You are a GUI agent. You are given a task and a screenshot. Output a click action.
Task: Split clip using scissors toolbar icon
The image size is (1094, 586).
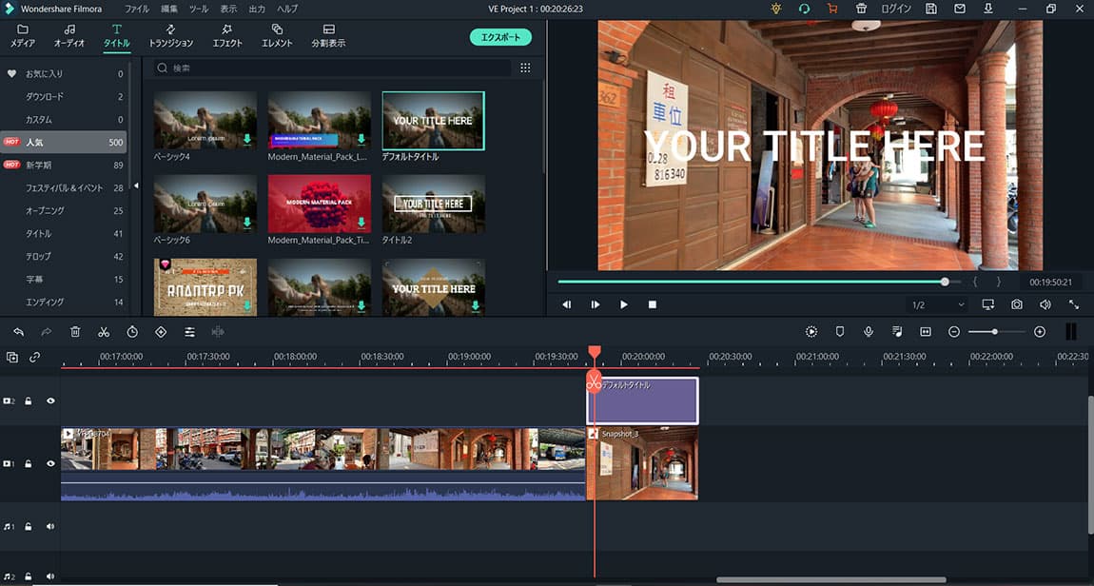[104, 332]
